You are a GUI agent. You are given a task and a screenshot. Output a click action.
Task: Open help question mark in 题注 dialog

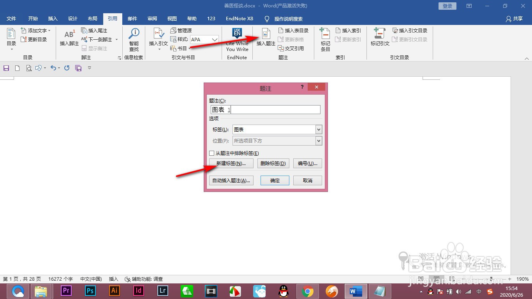click(302, 87)
